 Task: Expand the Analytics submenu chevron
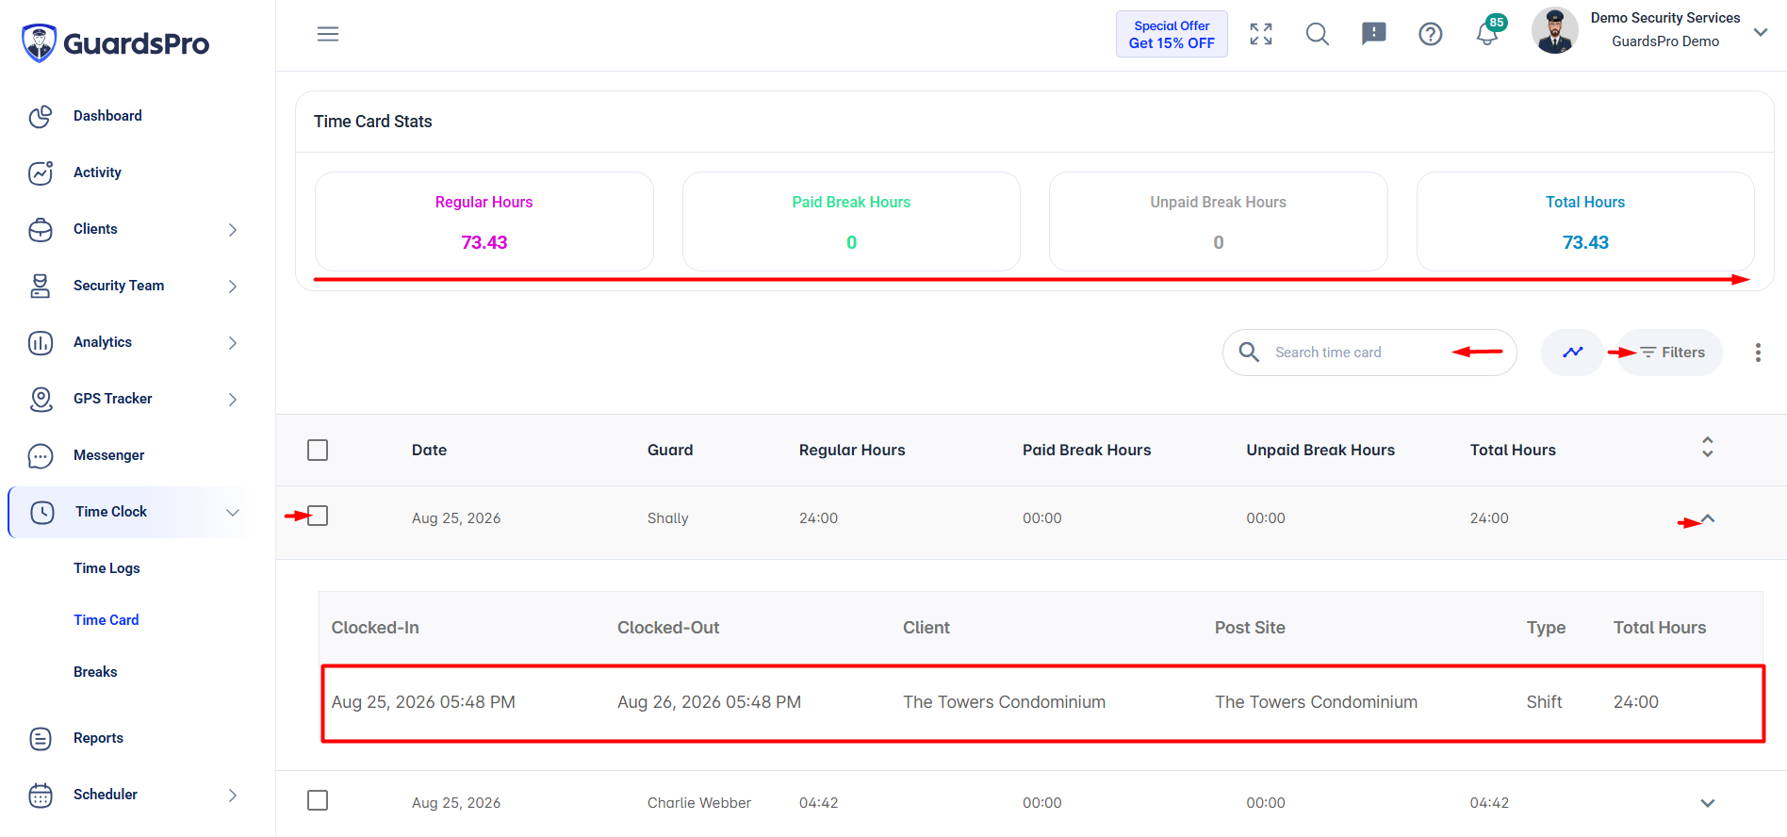coord(233,343)
